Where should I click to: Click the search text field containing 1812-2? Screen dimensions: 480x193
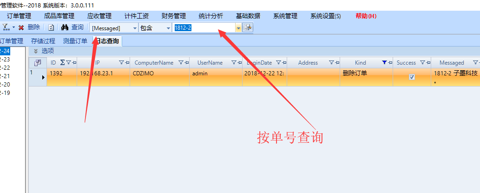pos(204,28)
